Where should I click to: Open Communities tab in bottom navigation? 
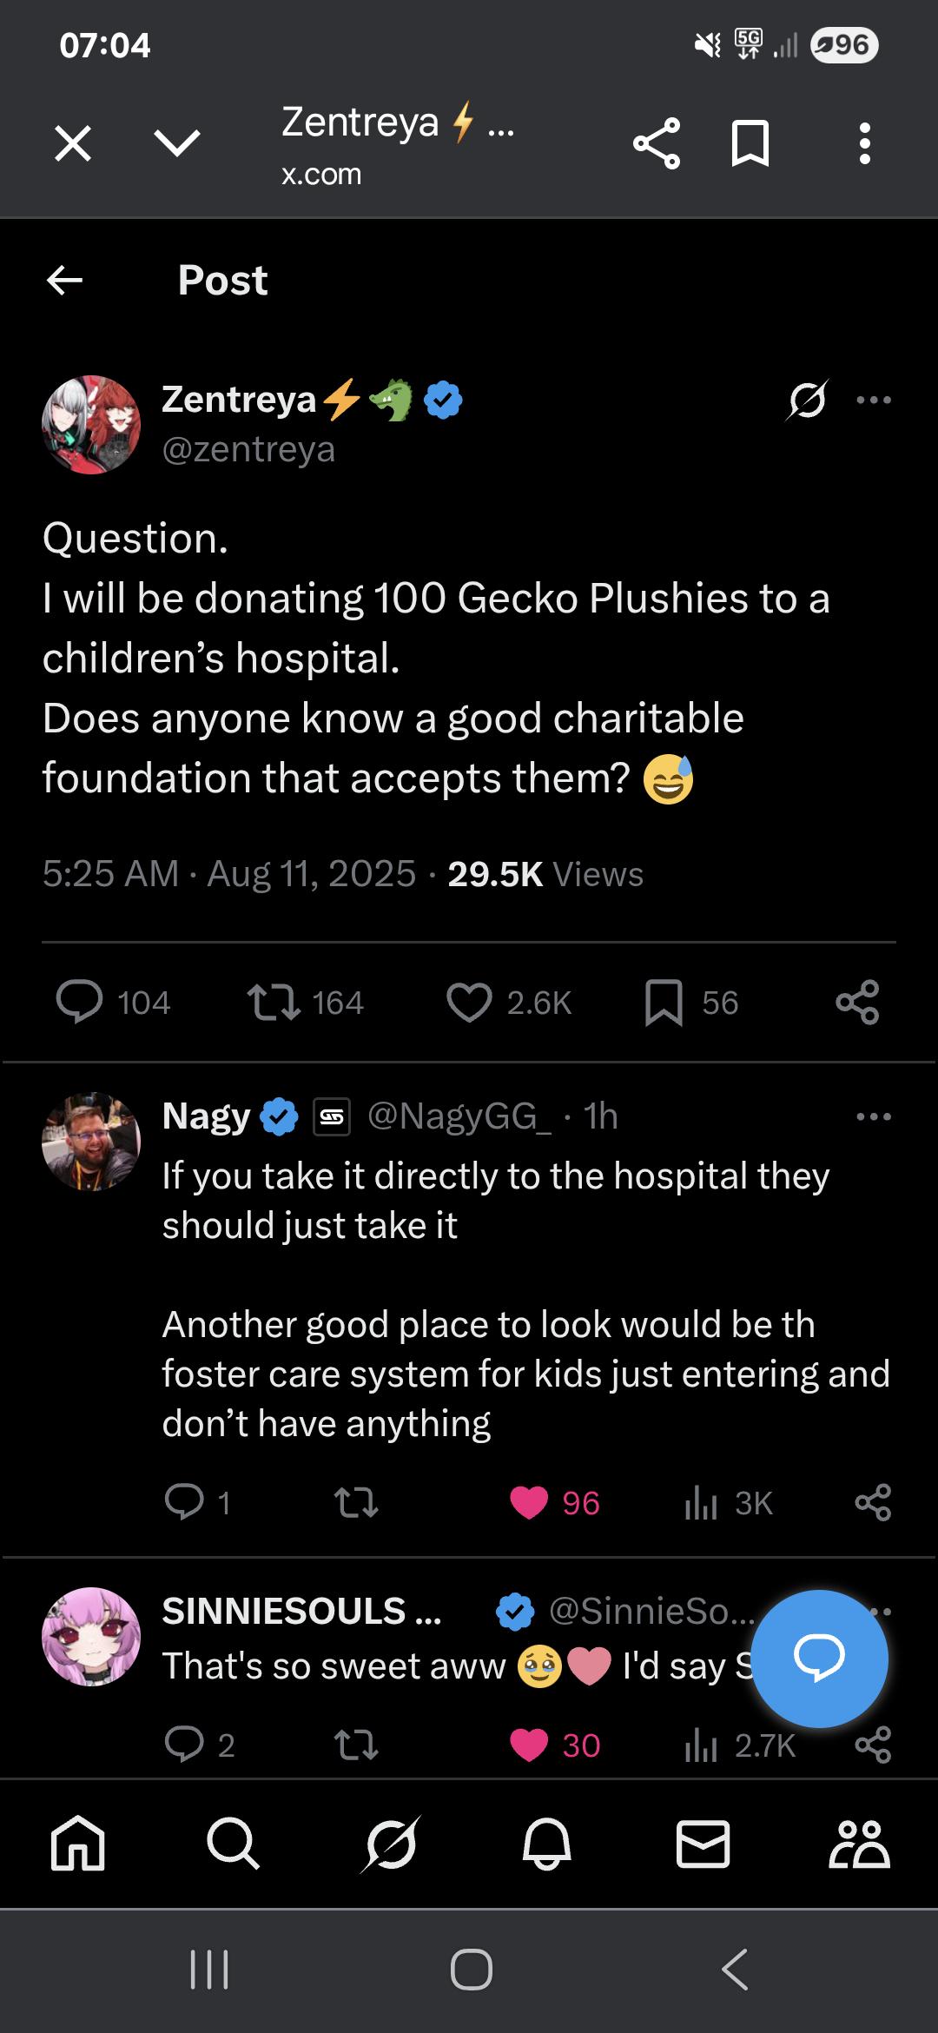coord(859,1844)
